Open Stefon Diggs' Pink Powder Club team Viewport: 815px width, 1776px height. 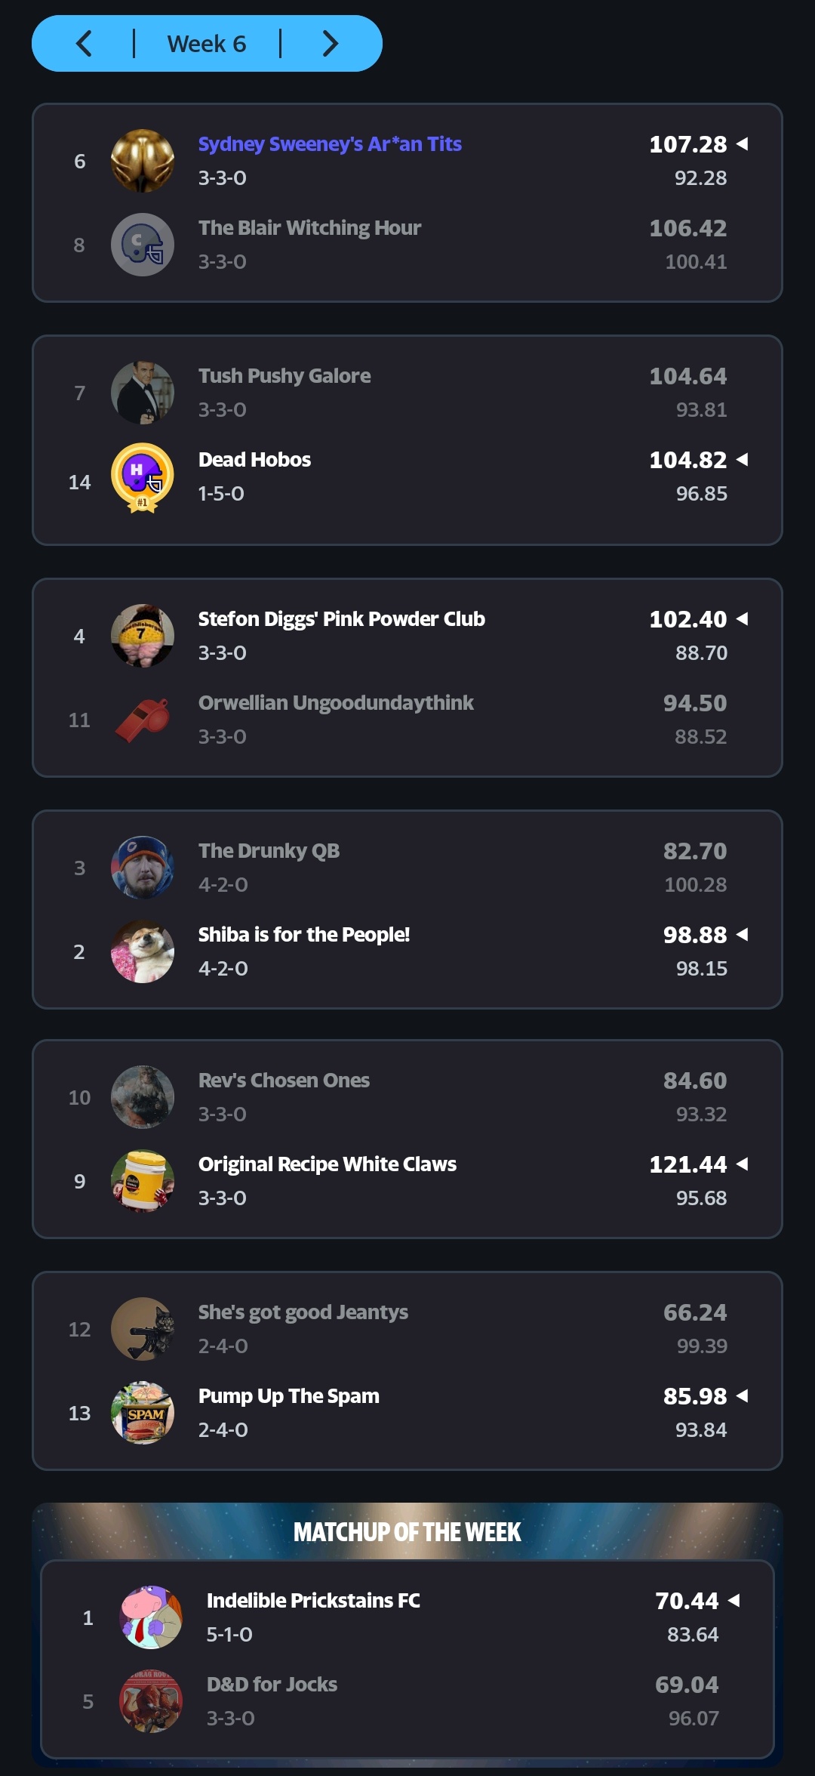341,619
